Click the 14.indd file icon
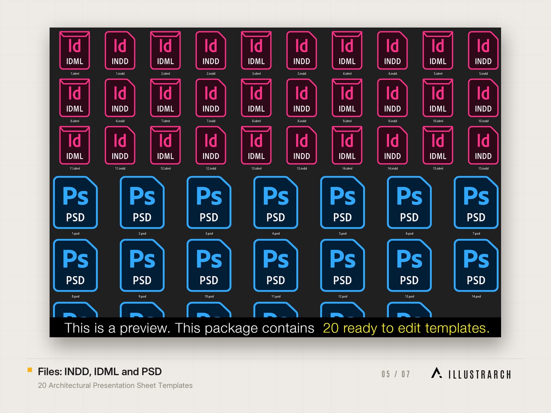This screenshot has width=551, height=413. tap(393, 145)
